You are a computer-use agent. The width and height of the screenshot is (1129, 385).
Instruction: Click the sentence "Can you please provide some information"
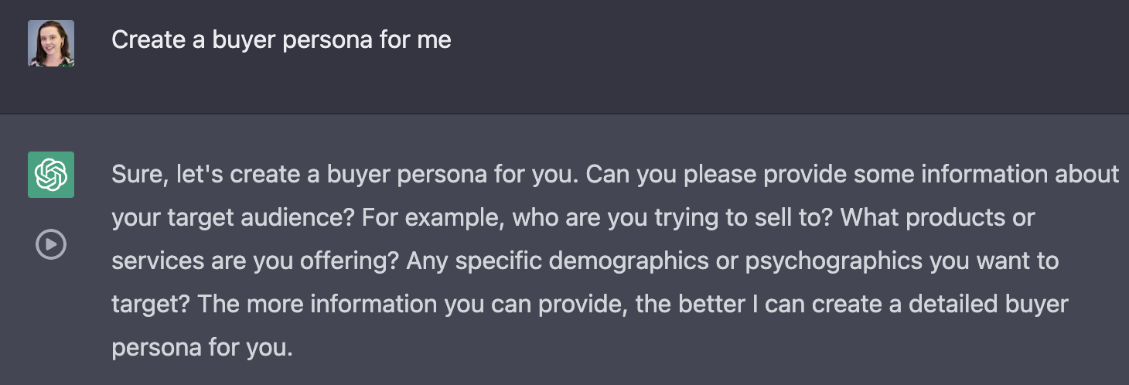coord(852,175)
